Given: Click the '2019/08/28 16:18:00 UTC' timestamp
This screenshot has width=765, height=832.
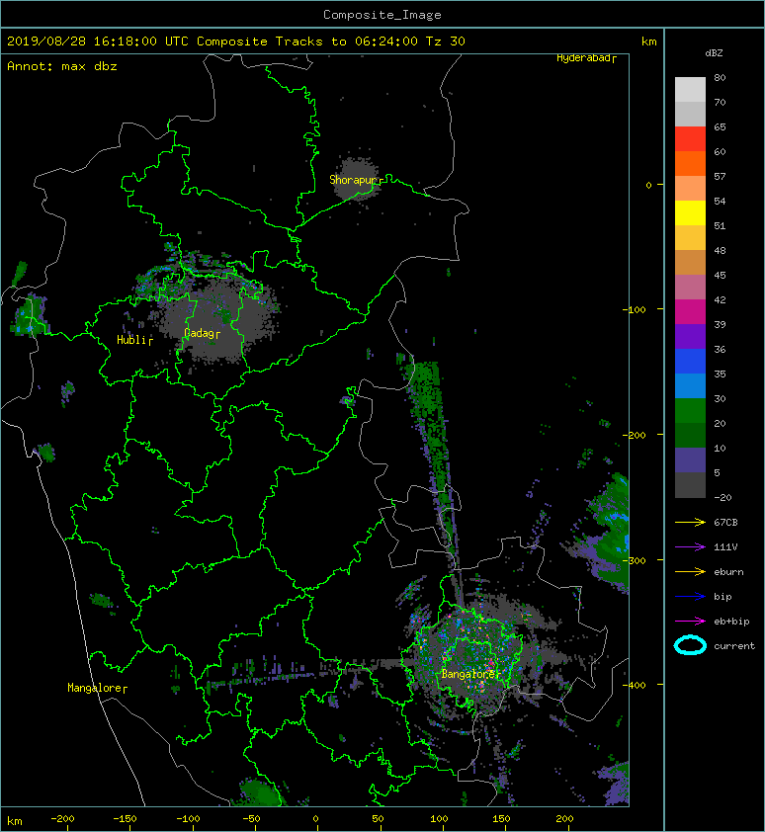Looking at the screenshot, I should point(97,42).
